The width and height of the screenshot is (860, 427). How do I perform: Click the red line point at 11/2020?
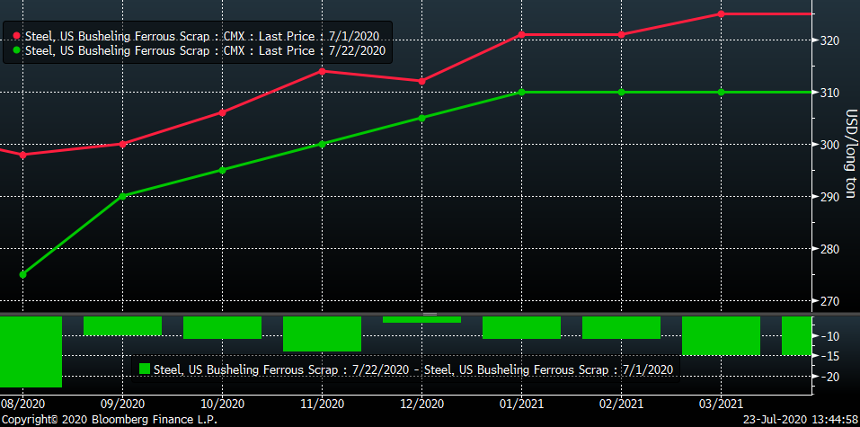point(322,70)
